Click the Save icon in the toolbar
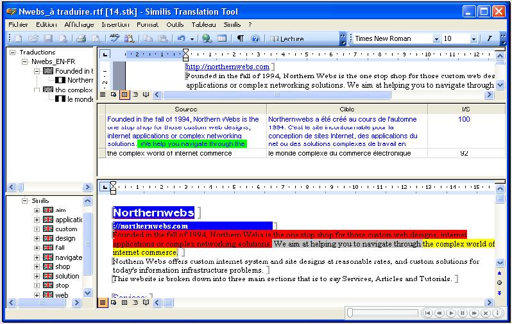The image size is (512, 324). pos(48,39)
